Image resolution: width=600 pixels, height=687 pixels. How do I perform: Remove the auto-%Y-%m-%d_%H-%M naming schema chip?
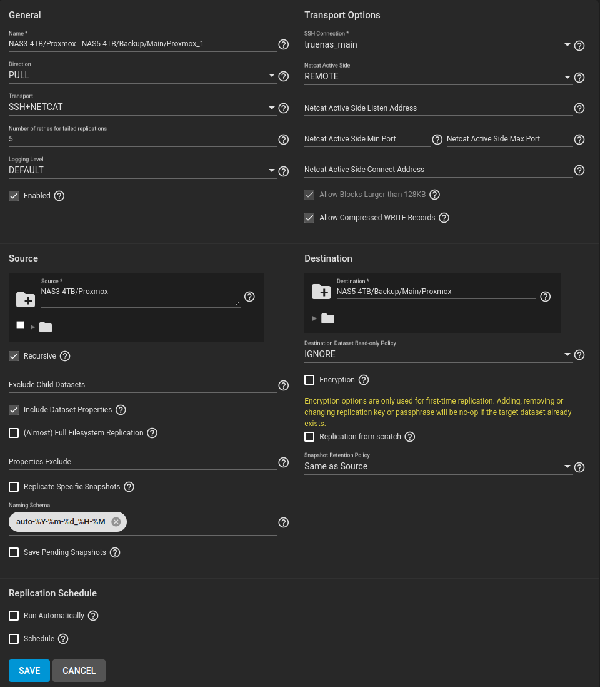pyautogui.click(x=116, y=522)
